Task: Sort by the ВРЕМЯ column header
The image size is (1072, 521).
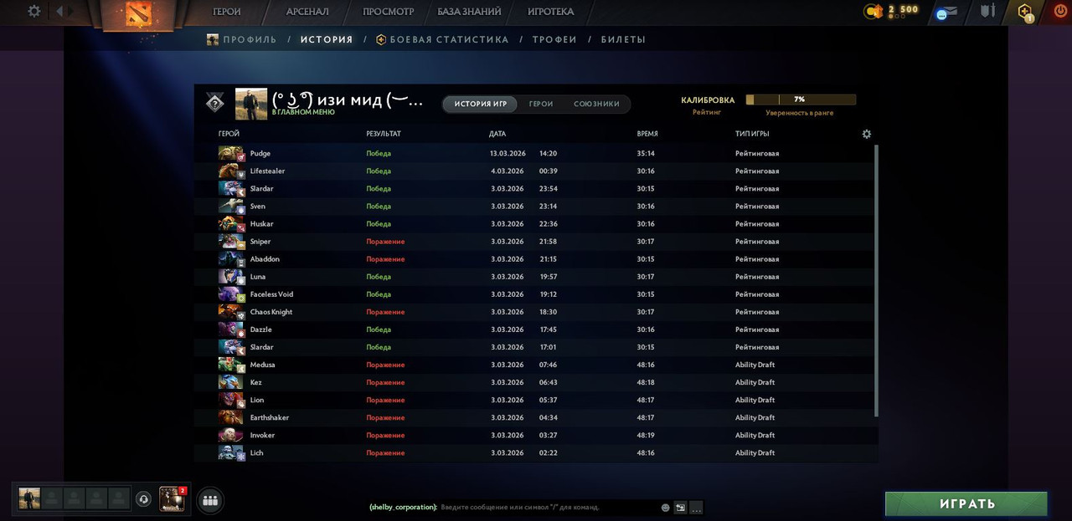Action: coord(647,134)
